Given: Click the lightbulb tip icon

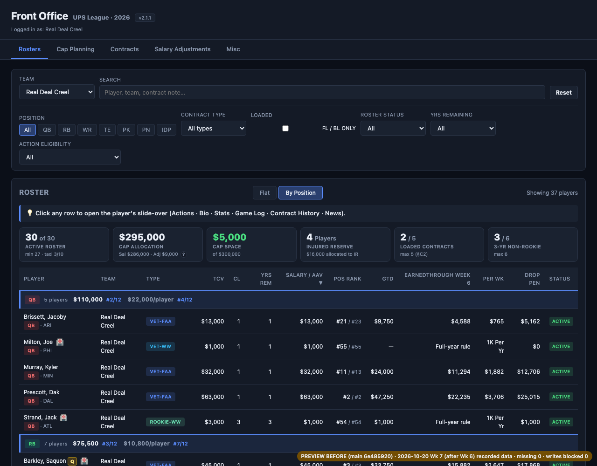Looking at the screenshot, I should 30,213.
